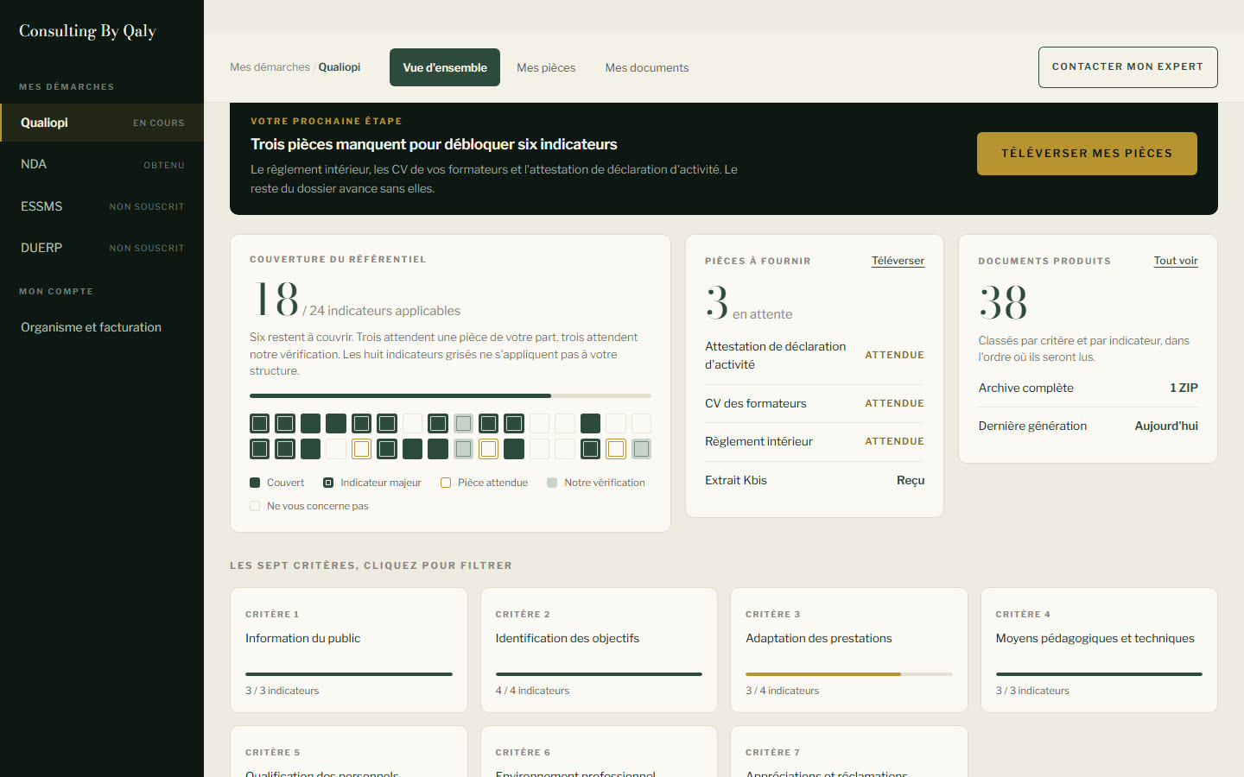
Task: Open the Tout voir link in Documents produits
Action: (x=1176, y=261)
